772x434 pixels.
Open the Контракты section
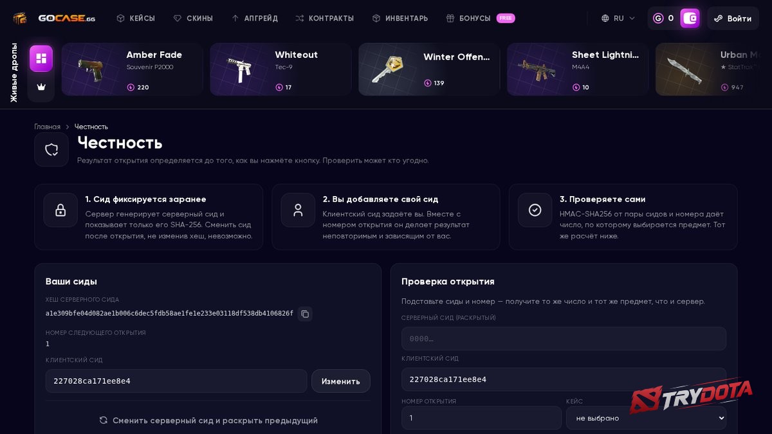324,18
